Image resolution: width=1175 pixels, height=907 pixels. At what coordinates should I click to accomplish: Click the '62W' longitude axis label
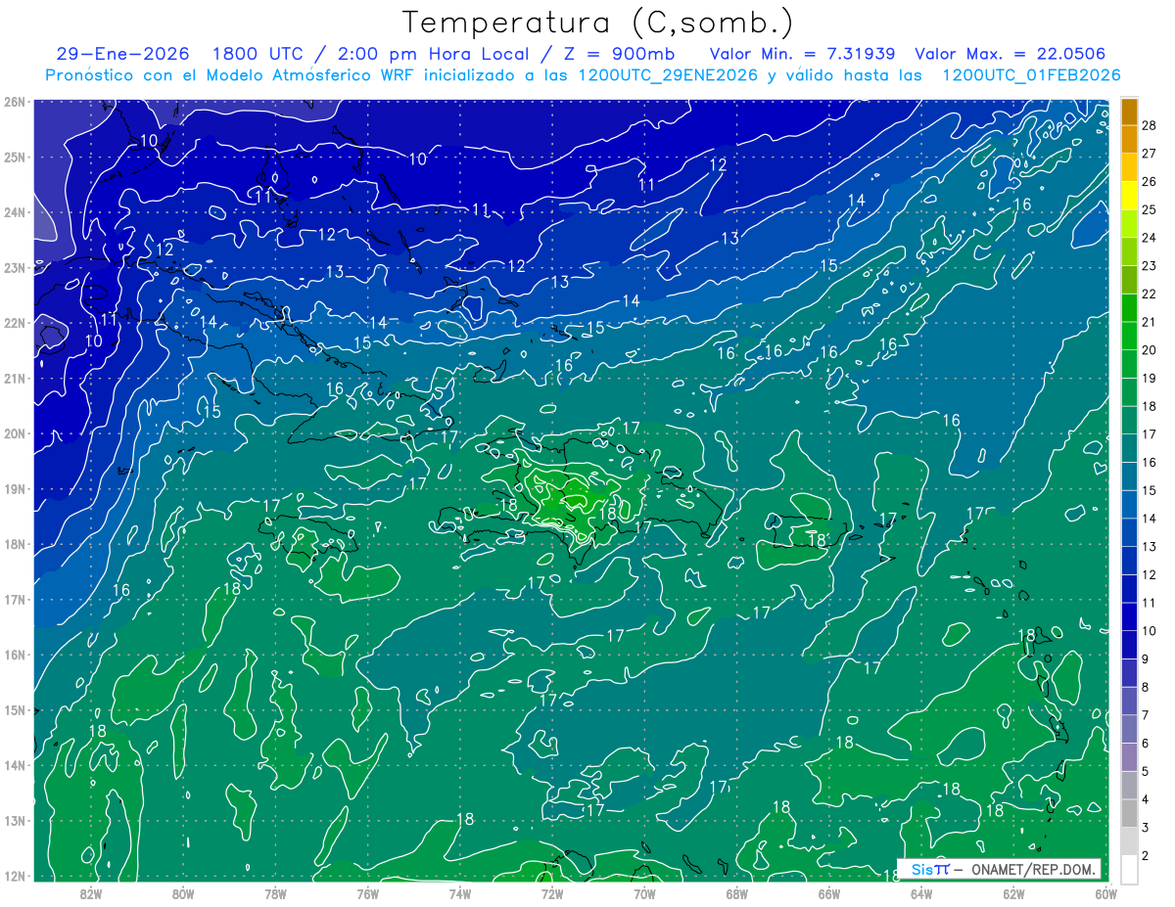pyautogui.click(x=1013, y=893)
